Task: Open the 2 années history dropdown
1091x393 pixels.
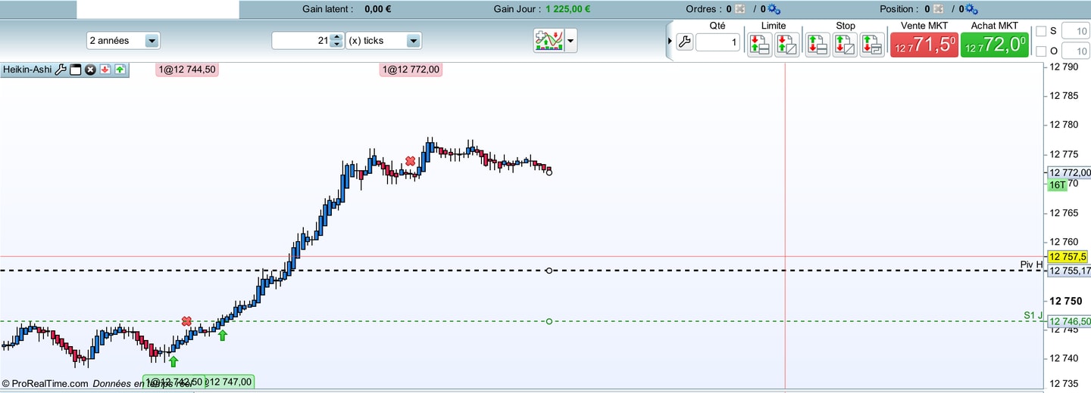Action: (152, 41)
